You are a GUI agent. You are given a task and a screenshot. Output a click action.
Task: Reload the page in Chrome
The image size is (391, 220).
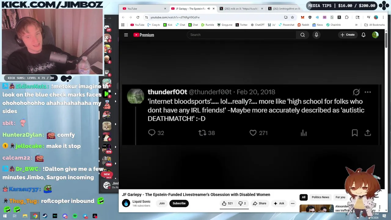coord(138,17)
